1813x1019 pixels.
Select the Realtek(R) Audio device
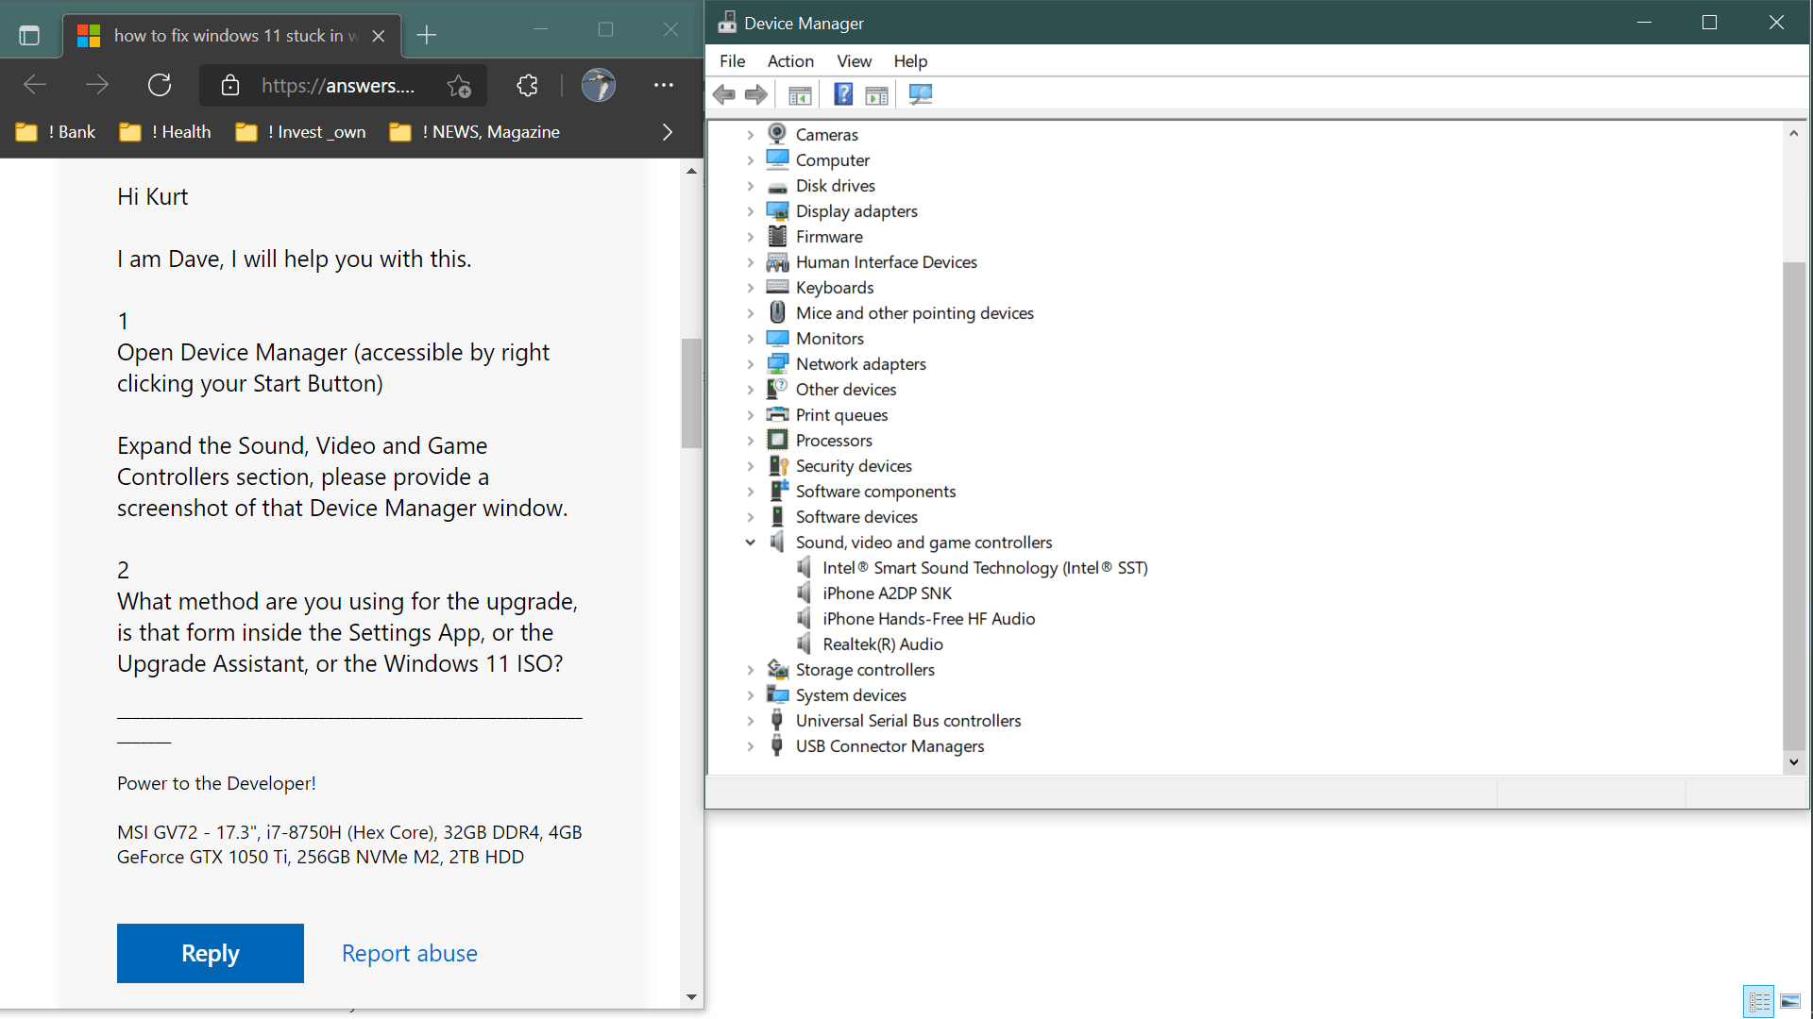tap(882, 643)
